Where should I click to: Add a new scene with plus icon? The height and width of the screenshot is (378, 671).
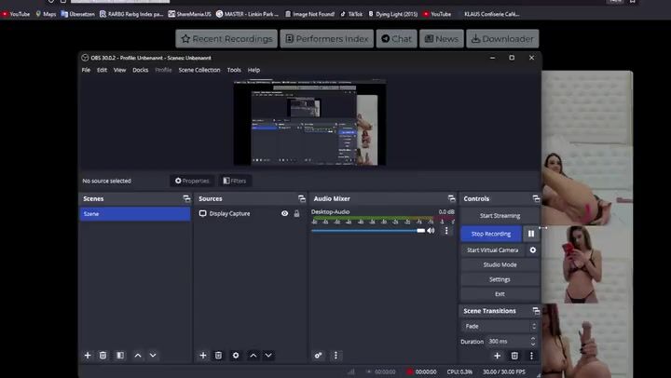[88, 356]
